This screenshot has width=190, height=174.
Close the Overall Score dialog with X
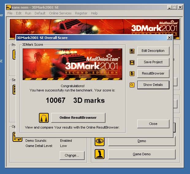(x=169, y=38)
